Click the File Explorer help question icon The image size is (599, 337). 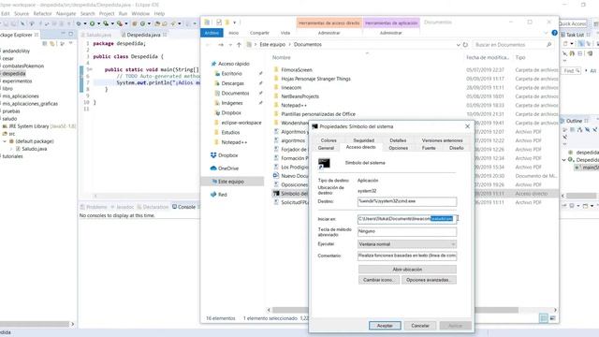[554, 33]
